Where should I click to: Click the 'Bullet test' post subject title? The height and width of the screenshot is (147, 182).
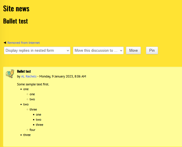click(x=24, y=71)
